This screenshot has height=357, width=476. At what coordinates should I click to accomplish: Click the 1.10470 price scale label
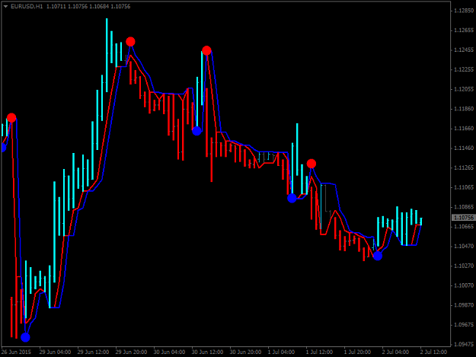[464, 247]
